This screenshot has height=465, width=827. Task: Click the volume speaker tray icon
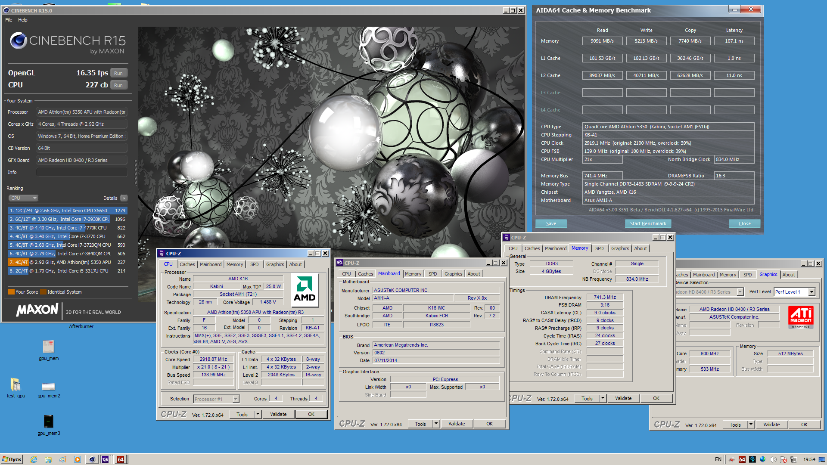click(773, 459)
